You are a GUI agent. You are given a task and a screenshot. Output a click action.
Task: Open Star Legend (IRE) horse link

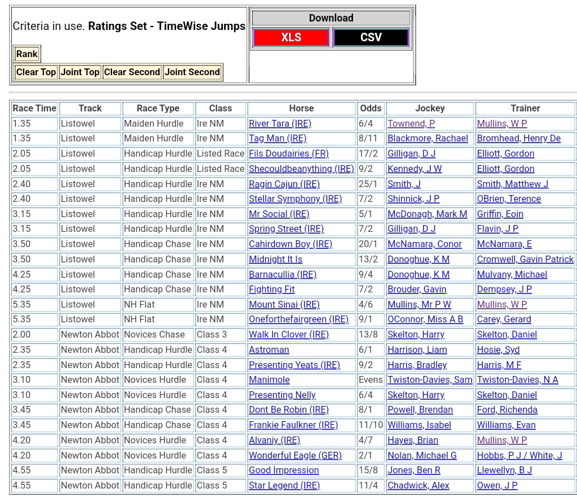point(284,485)
